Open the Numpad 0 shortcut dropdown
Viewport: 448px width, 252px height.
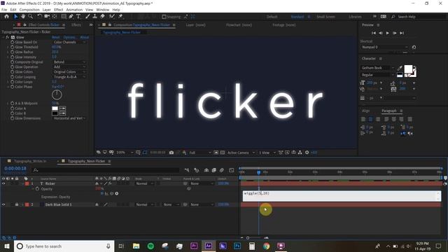tap(384, 47)
